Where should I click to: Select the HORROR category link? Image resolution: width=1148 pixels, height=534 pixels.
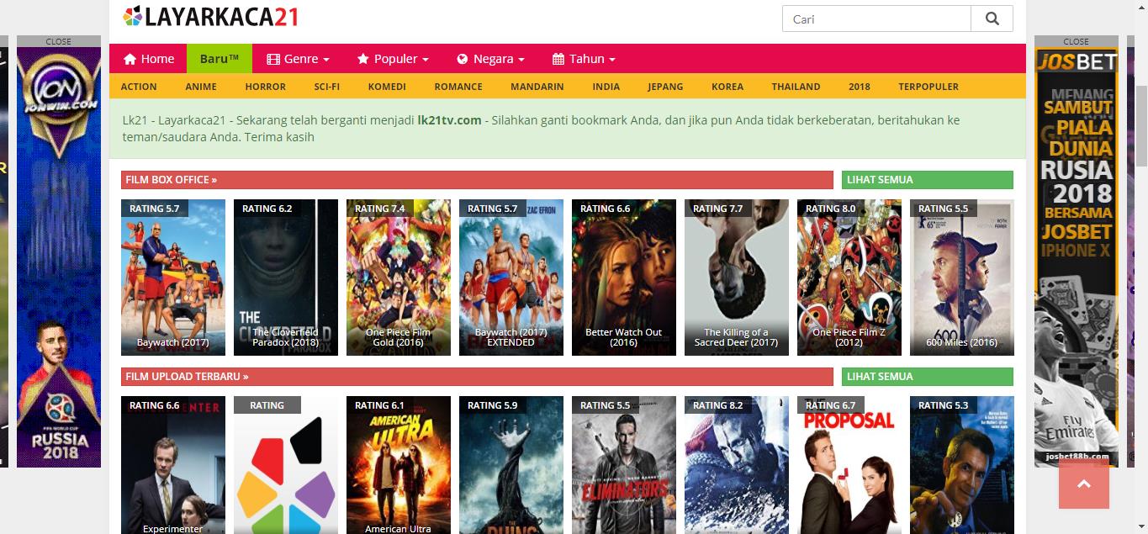tap(266, 87)
